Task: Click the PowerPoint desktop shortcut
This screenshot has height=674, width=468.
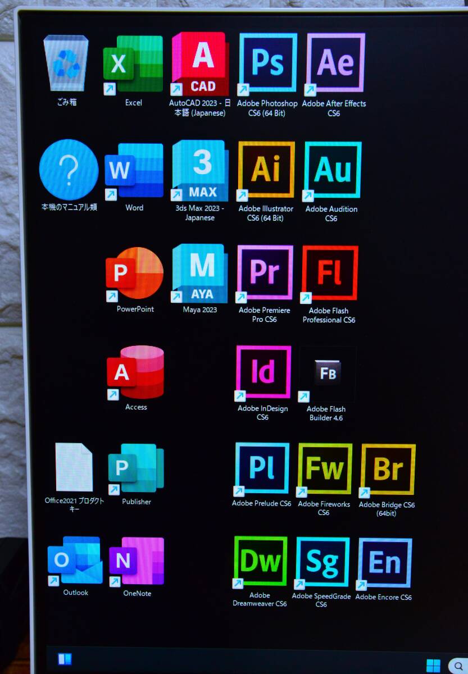Action: pyautogui.click(x=135, y=274)
